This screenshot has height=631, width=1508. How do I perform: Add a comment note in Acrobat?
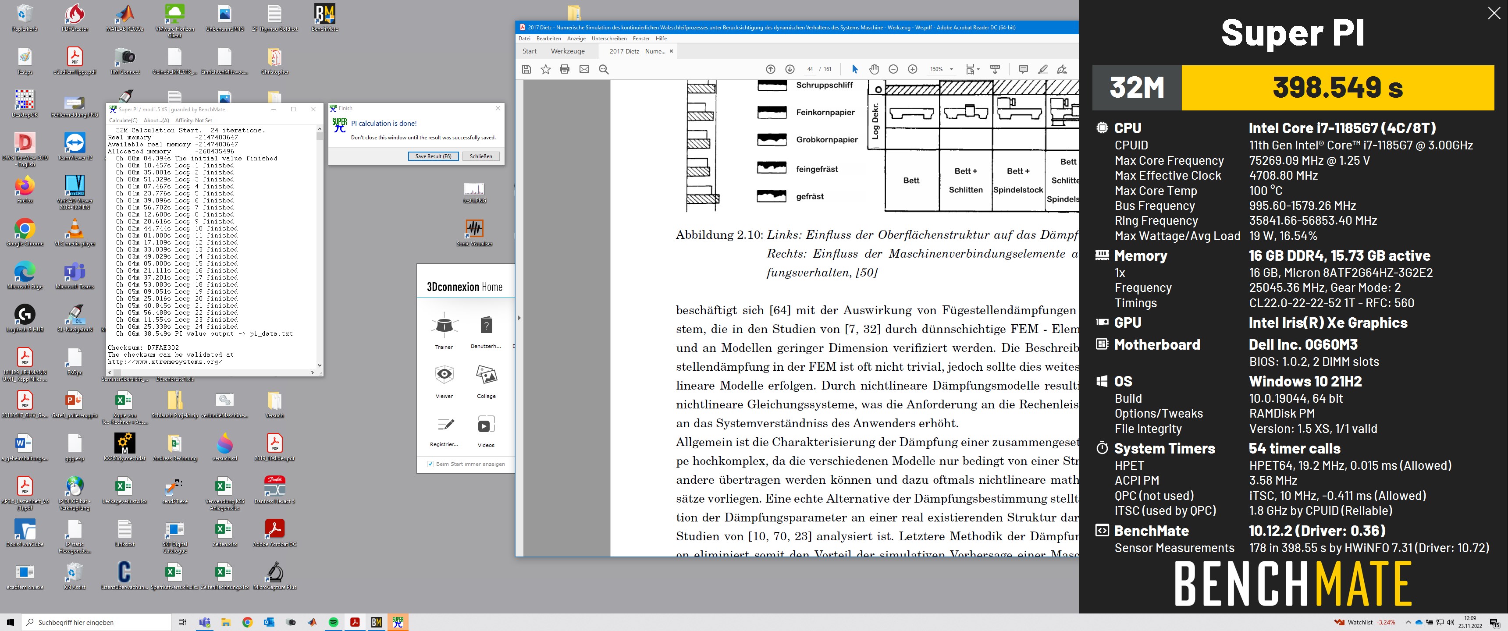pos(1023,69)
